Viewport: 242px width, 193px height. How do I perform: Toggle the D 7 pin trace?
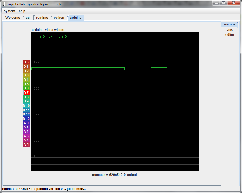[26, 93]
